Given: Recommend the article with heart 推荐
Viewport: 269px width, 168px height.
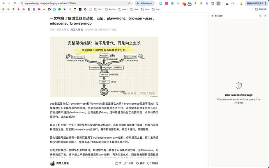Looking at the screenshot, I should (x=140, y=163).
